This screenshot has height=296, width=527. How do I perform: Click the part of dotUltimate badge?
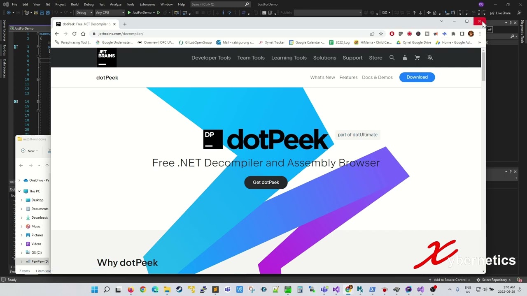[357, 134]
